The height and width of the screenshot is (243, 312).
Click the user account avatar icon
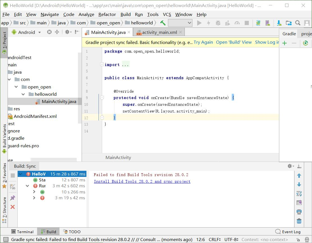[307, 23]
